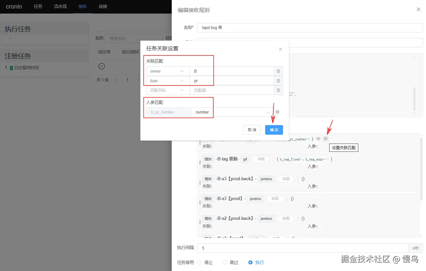Go to previous page in pagination
The height and width of the screenshot is (271, 426).
click(x=116, y=80)
